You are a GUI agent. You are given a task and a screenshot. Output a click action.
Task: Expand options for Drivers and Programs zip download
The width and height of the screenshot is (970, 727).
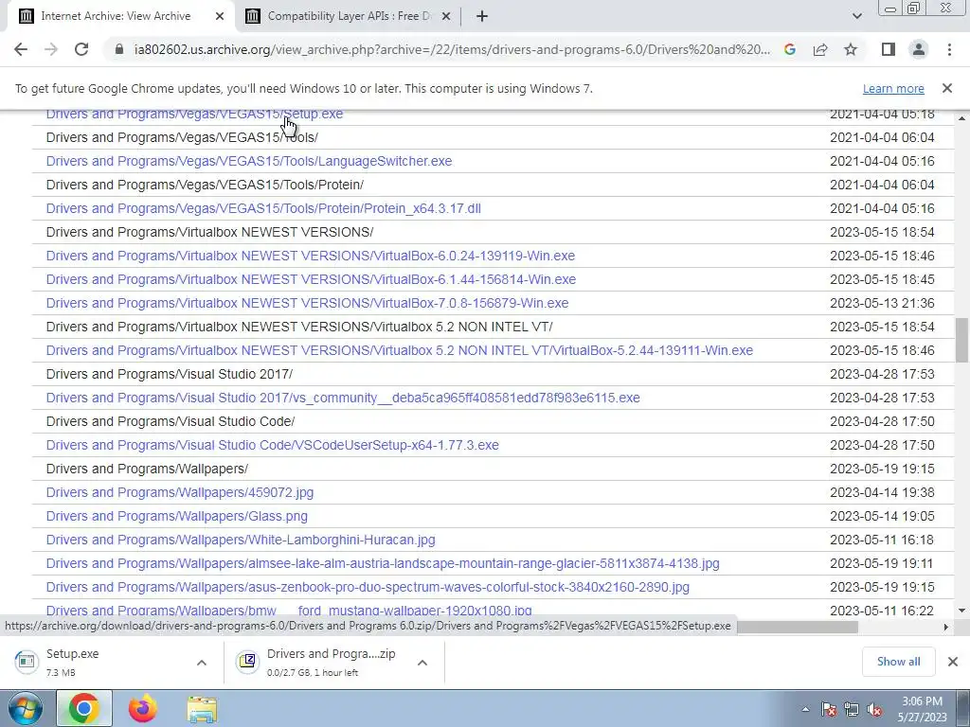pyautogui.click(x=422, y=662)
